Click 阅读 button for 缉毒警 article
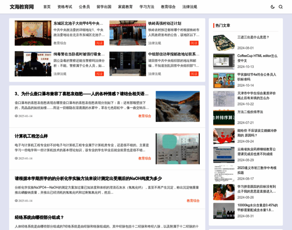Image resolution: width=292 pixels, height=230 pixels. pyautogui.click(x=100, y=74)
